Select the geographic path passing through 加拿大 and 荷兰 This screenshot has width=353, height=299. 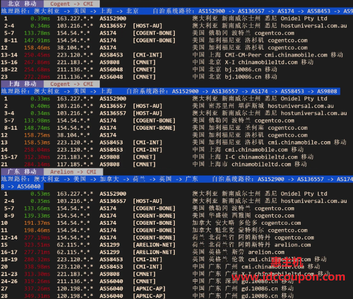pyautogui.click(x=100, y=179)
